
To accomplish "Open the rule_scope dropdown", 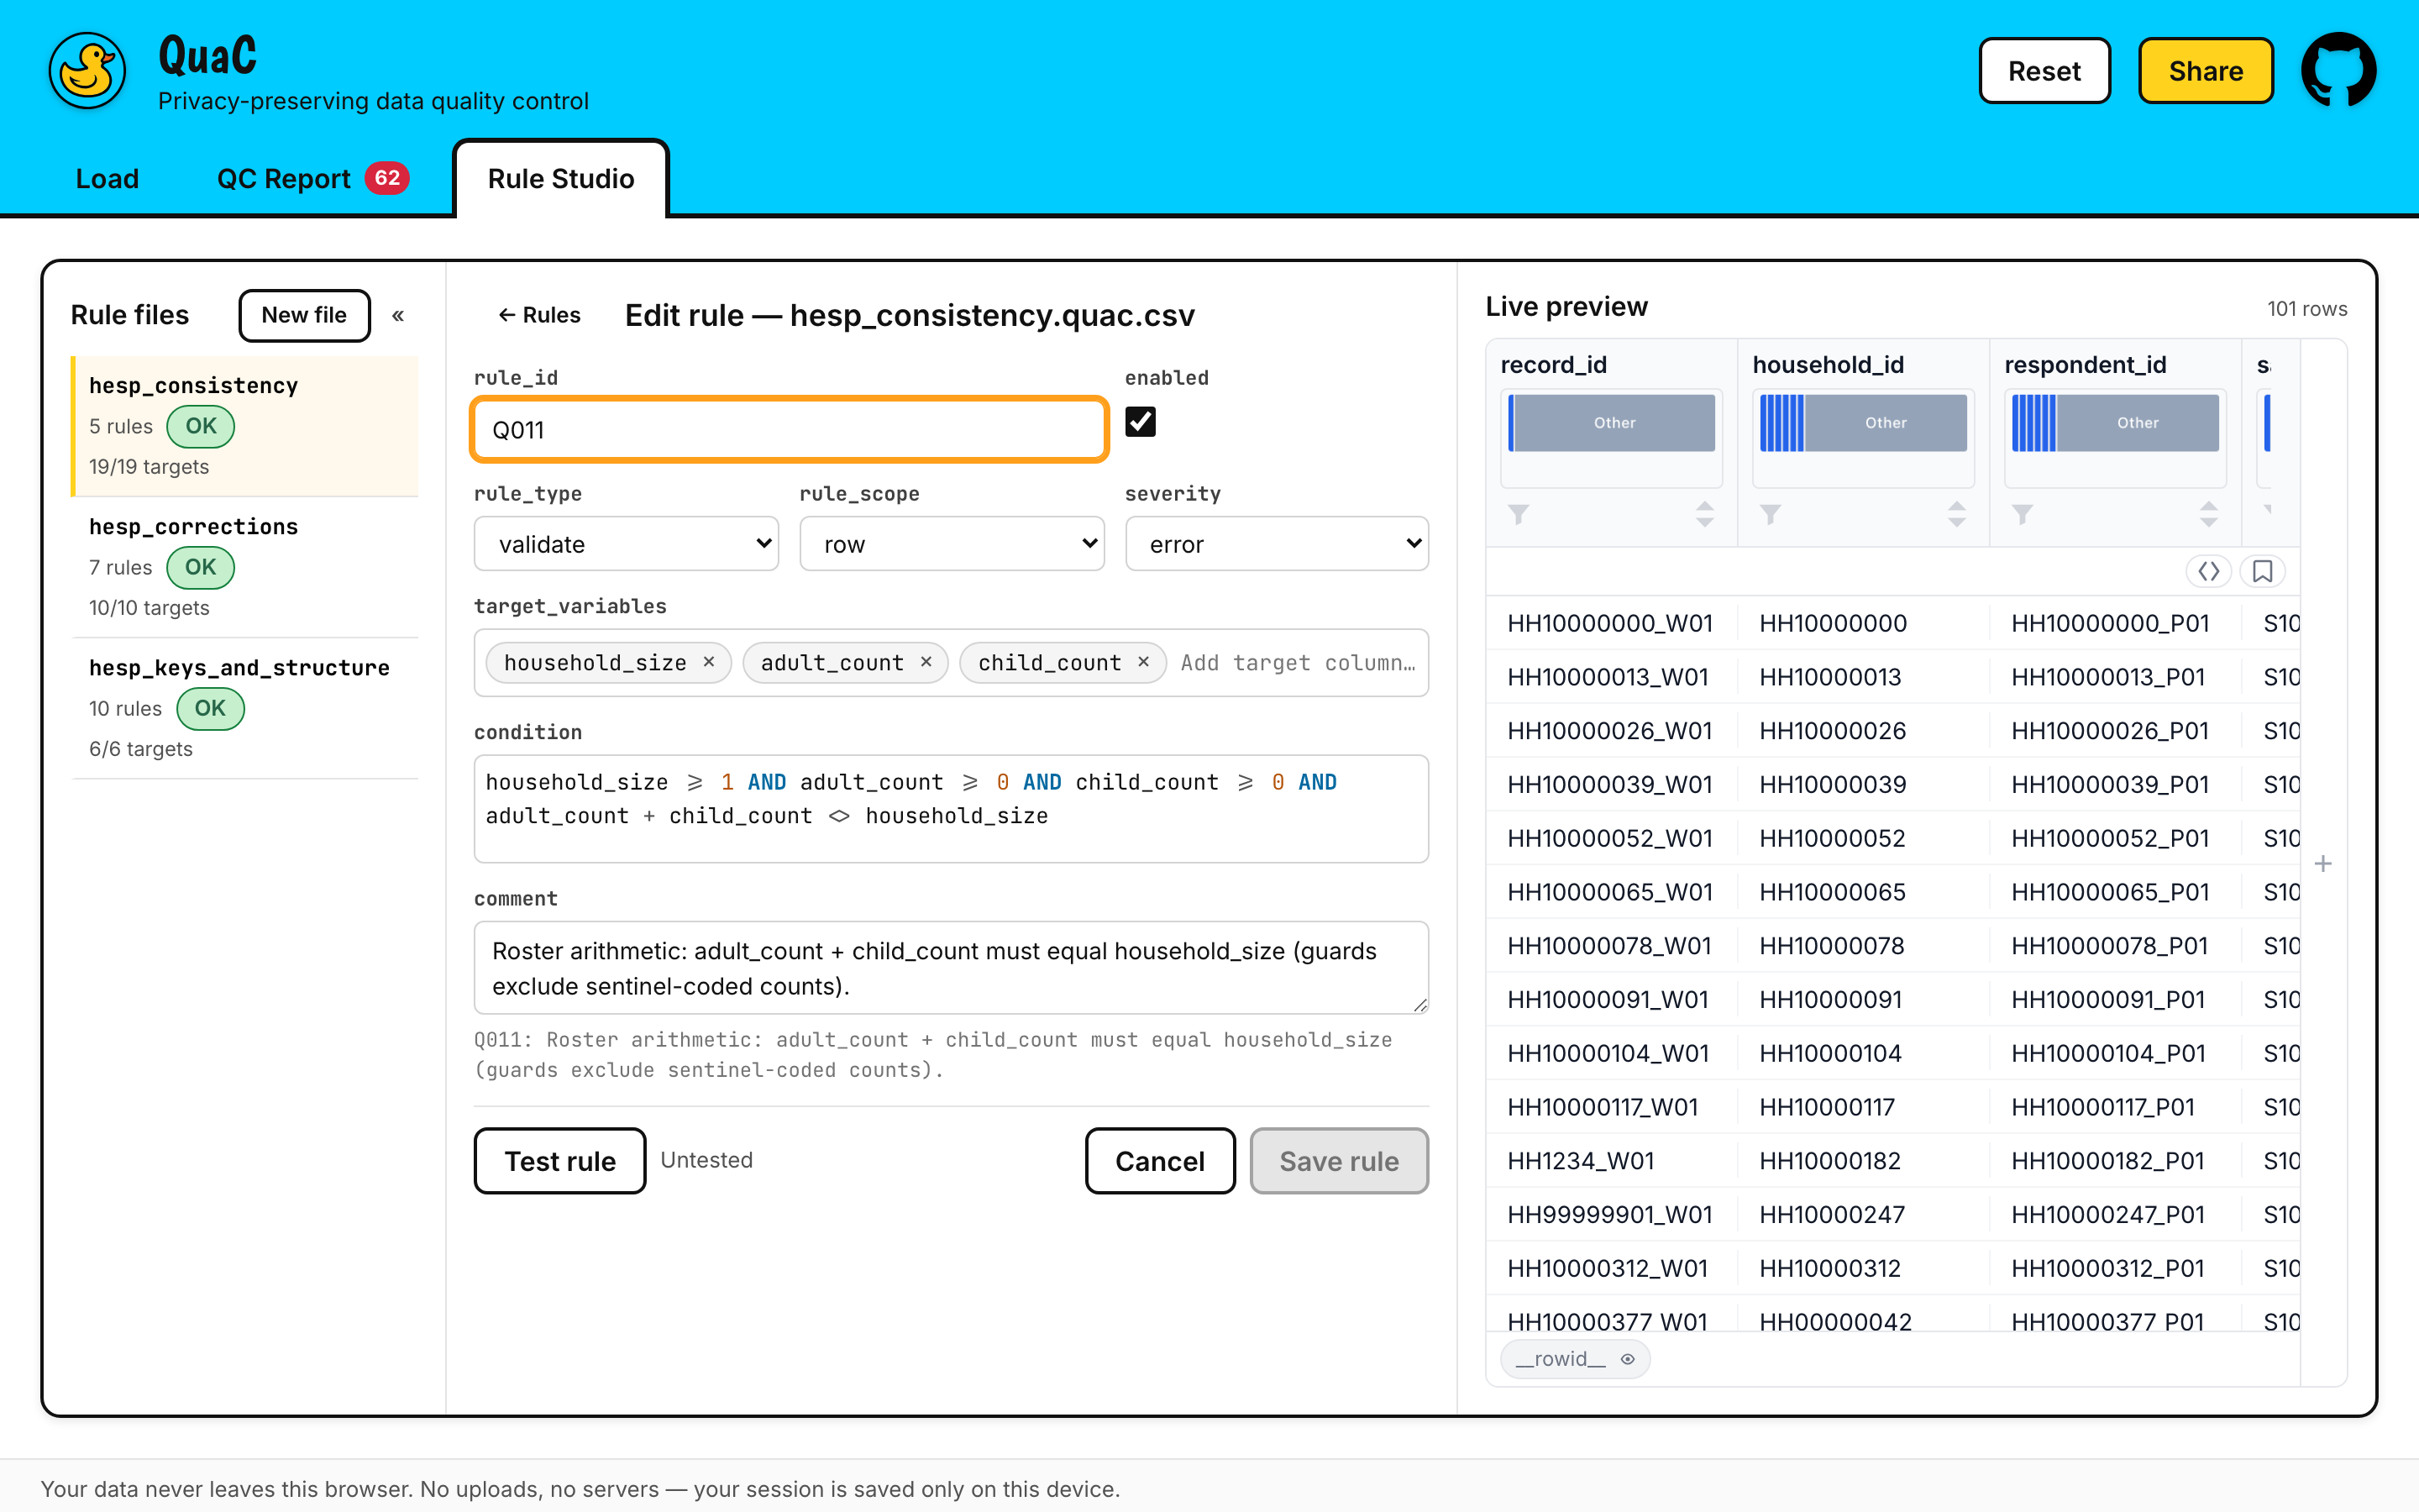I will [x=952, y=544].
